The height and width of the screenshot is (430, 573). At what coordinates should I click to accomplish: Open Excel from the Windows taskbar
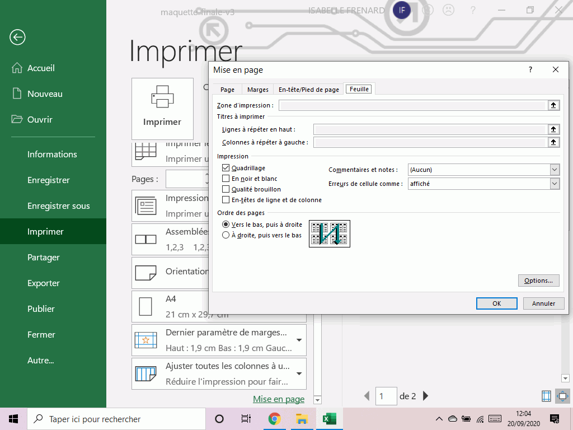[x=328, y=419]
